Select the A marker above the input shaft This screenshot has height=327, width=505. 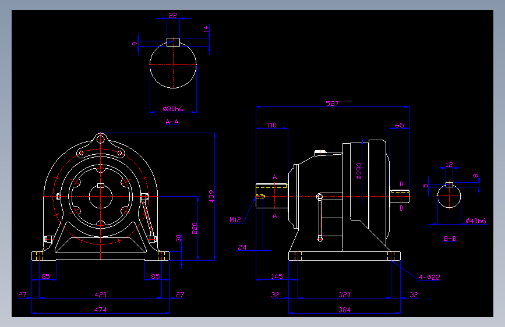(275, 177)
